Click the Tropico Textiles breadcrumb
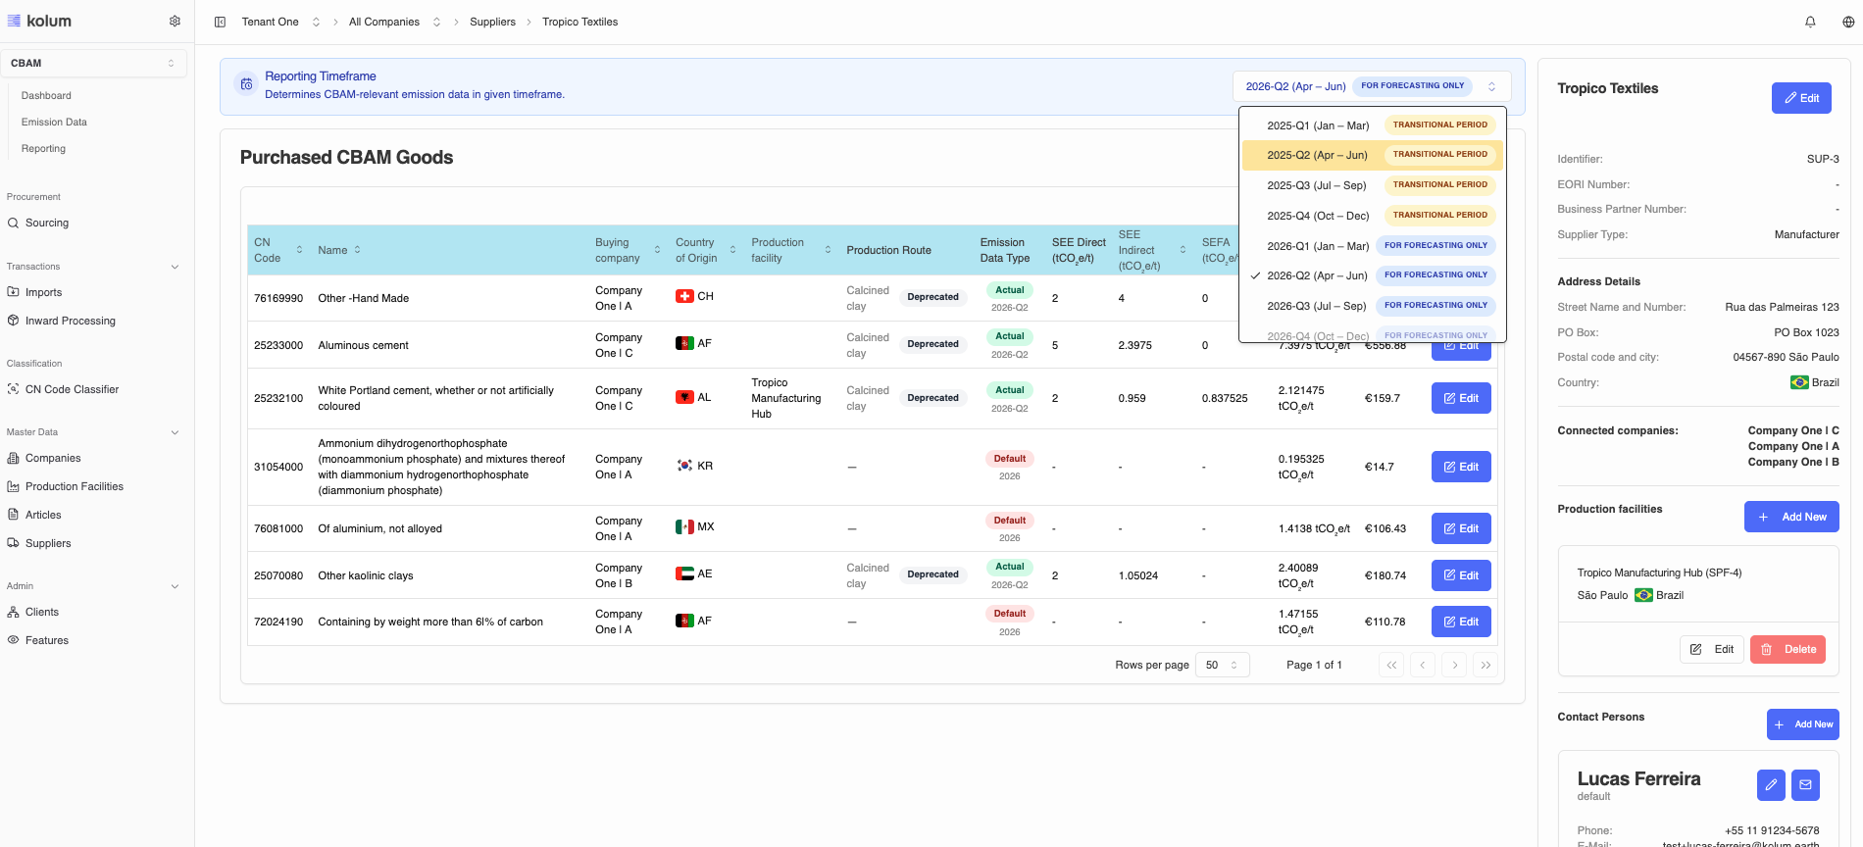 [579, 22]
